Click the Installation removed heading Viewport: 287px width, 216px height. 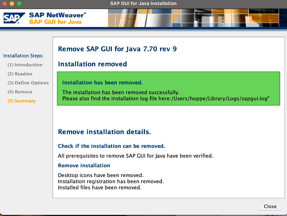pyautogui.click(x=92, y=64)
